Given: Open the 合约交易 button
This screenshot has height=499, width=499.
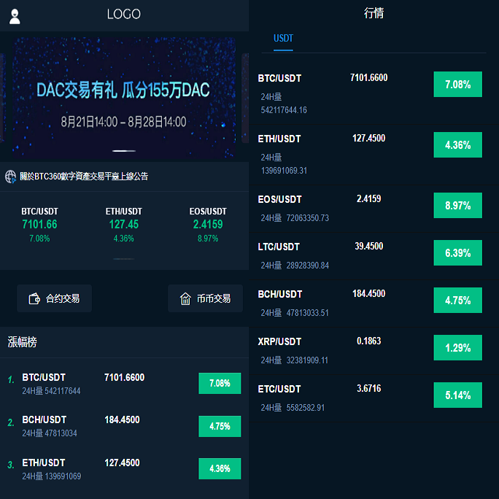Looking at the screenshot, I should (x=54, y=298).
